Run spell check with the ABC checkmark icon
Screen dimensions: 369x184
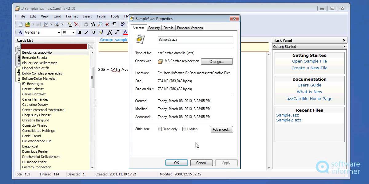[x=123, y=24]
